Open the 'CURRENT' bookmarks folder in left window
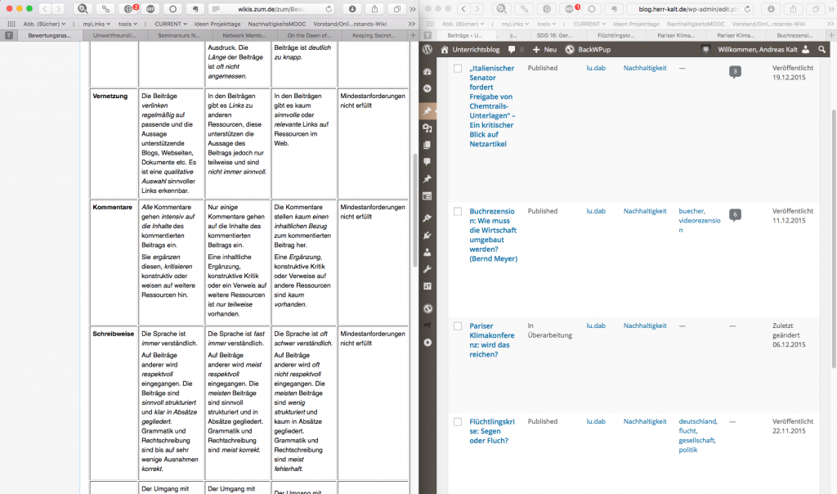Screen dimensions: 837x494 [x=171, y=24]
